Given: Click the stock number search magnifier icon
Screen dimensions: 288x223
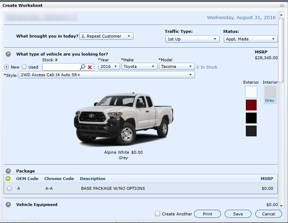Looking at the screenshot, I should point(83,67).
